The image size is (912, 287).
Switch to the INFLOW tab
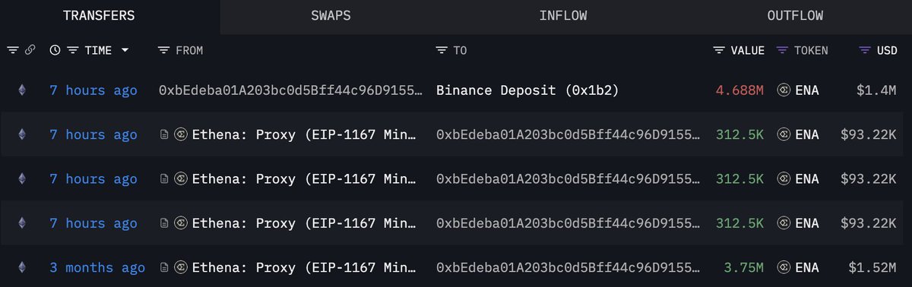[x=563, y=16]
